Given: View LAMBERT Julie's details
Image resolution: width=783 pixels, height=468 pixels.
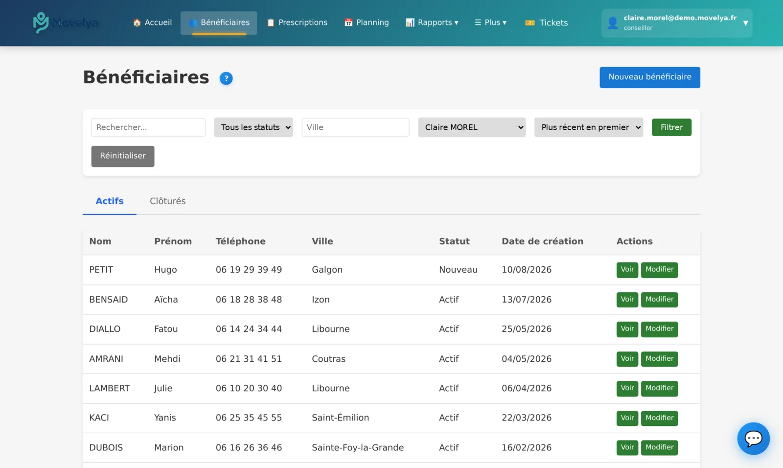Looking at the screenshot, I should 627,388.
